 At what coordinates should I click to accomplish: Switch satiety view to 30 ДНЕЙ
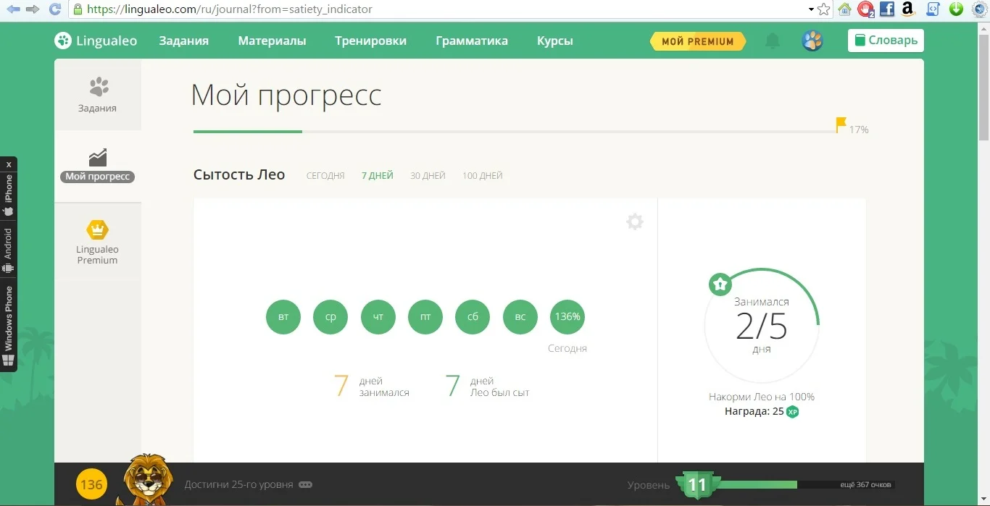click(428, 176)
